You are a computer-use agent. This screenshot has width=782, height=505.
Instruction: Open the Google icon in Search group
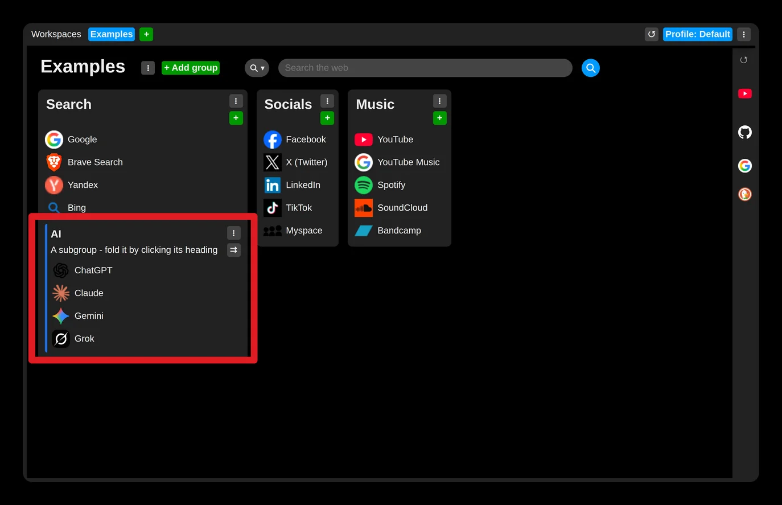tap(54, 139)
